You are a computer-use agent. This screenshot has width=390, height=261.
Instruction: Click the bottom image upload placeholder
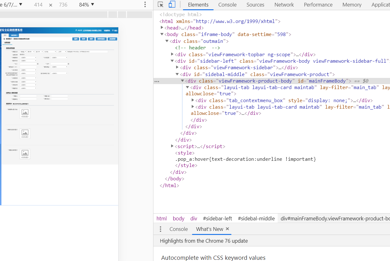pos(25,154)
